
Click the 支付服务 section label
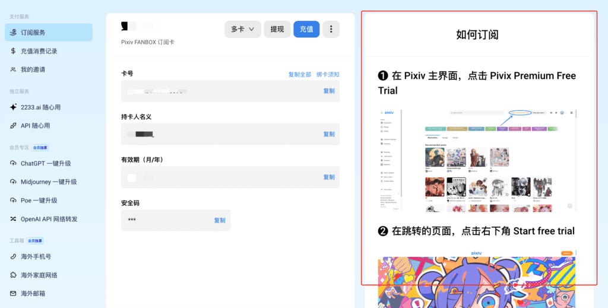pyautogui.click(x=20, y=17)
